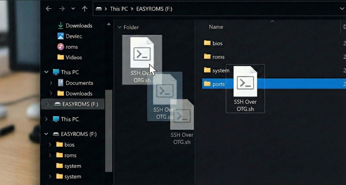Click the bios folder icon in file list
Screen dimensions: 346x185
207,43
